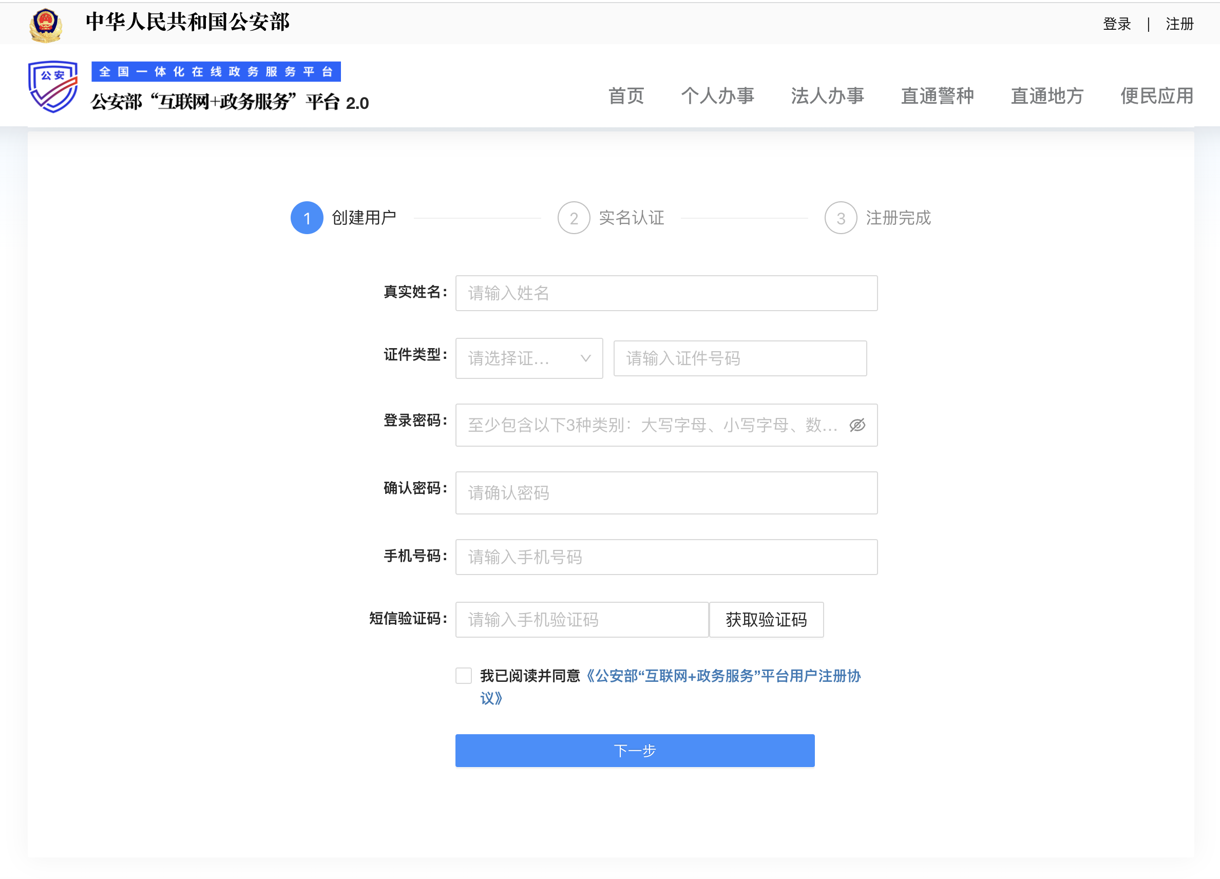
Task: Click the 公安 shield logo
Action: coord(53,86)
